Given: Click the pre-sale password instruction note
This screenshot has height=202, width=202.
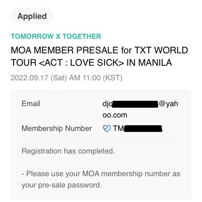Looking at the screenshot, I should (101, 179).
